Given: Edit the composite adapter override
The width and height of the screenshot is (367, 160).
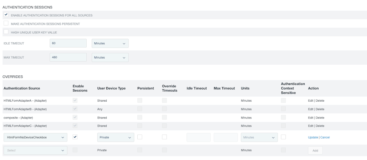Looking at the screenshot, I should click(311, 118).
